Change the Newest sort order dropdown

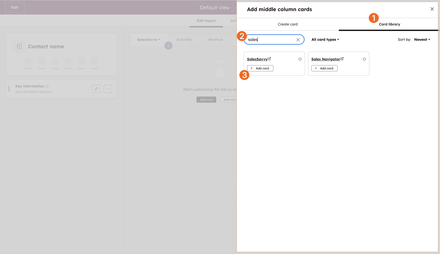click(422, 39)
